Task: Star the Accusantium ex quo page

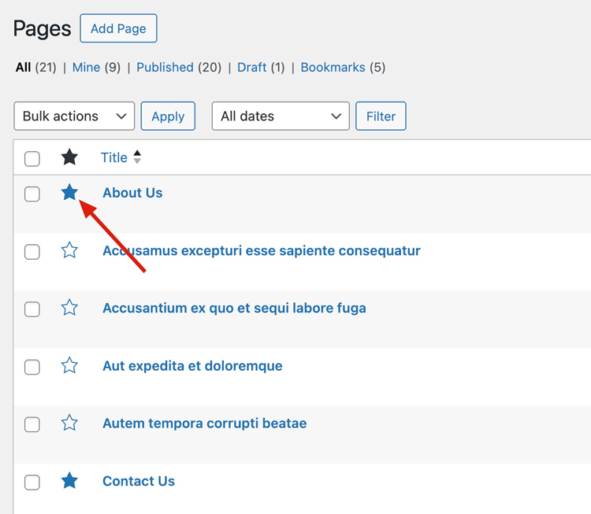Action: click(x=69, y=308)
